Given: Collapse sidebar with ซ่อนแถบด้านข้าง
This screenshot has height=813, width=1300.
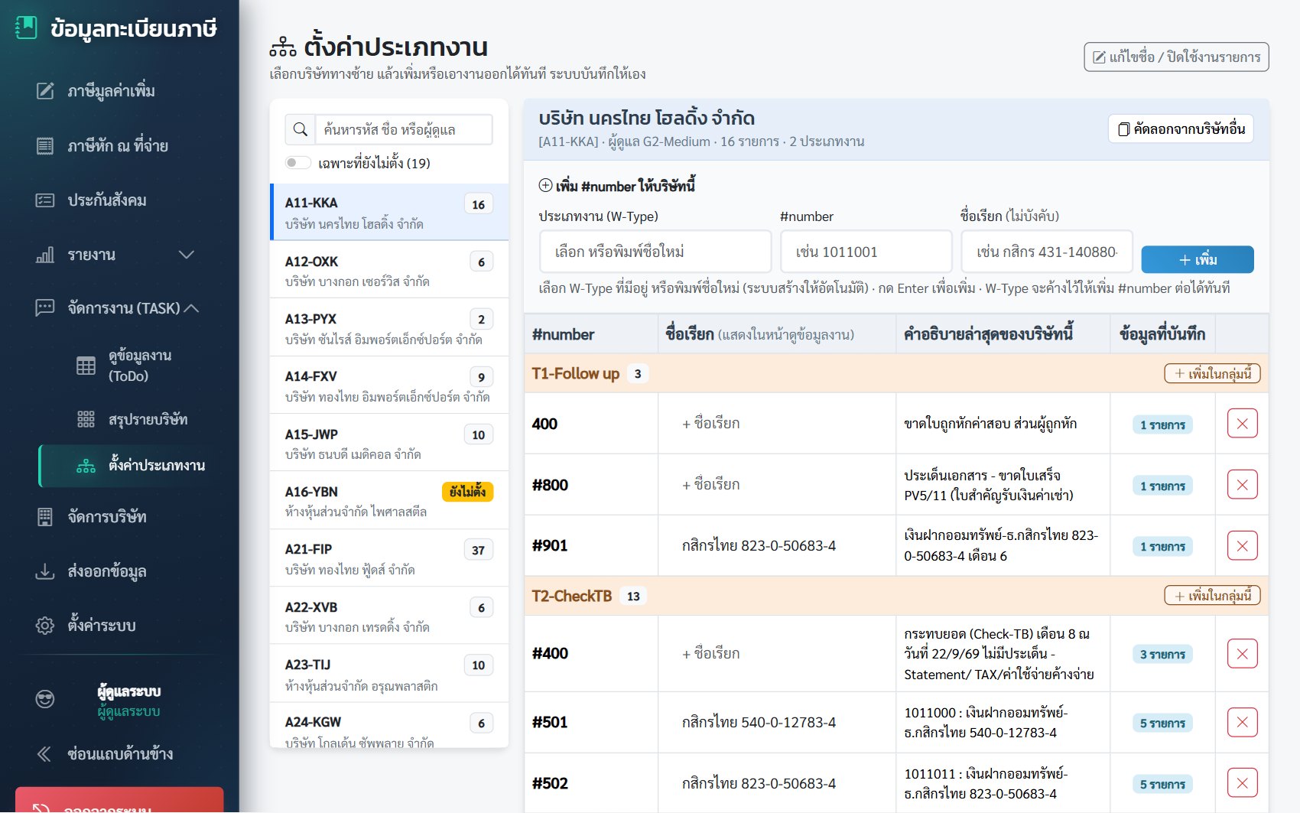Looking at the screenshot, I should click(105, 754).
